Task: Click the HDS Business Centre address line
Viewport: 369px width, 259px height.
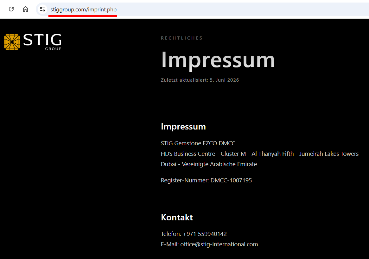Action: 260,154
